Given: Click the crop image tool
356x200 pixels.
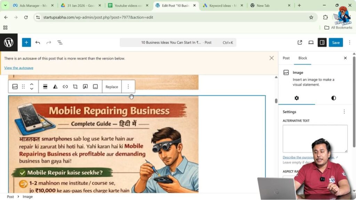Looking at the screenshot, I should (75, 87).
